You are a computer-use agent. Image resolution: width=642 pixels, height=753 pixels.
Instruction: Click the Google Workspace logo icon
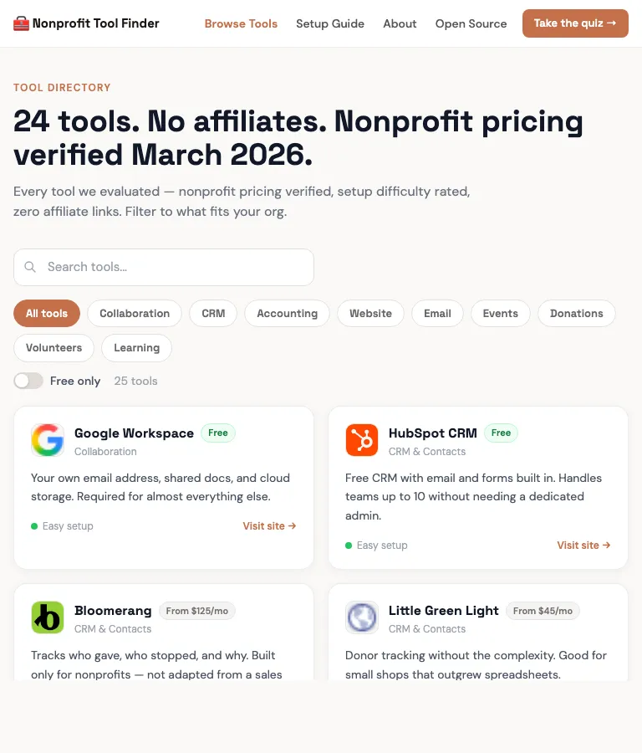pyautogui.click(x=48, y=440)
